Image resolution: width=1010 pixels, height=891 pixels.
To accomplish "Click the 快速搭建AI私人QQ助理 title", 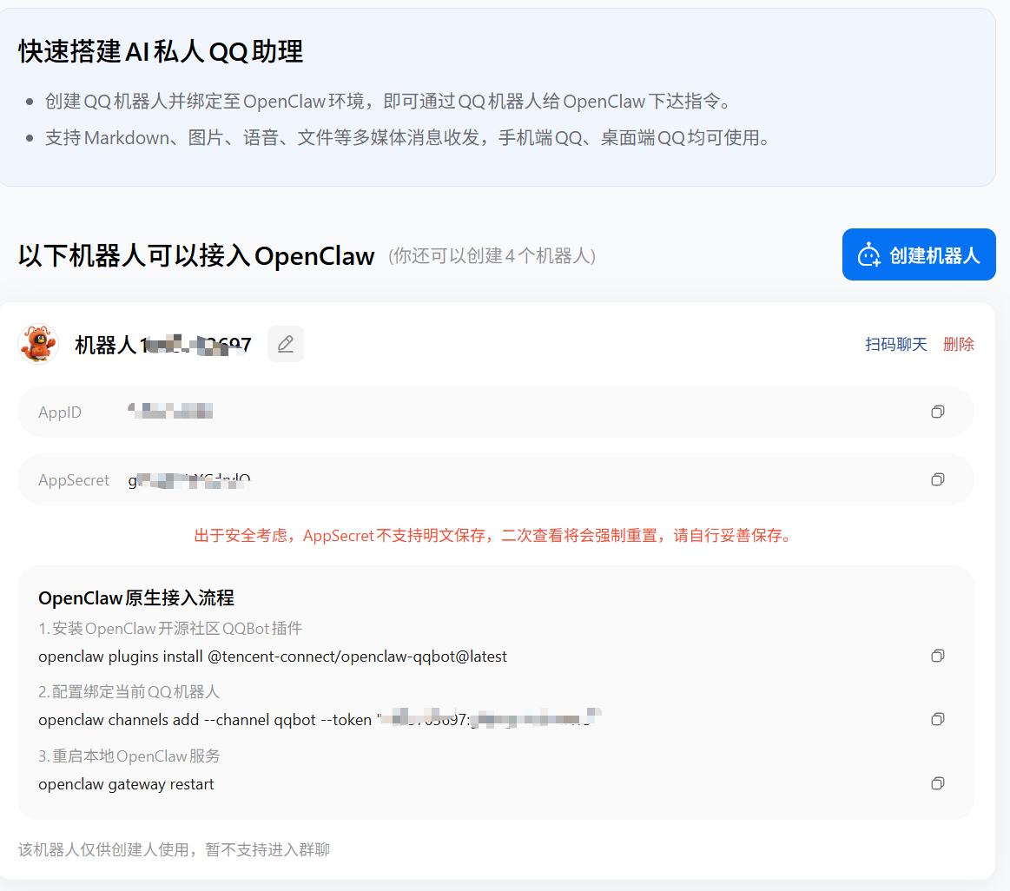I will pyautogui.click(x=161, y=51).
